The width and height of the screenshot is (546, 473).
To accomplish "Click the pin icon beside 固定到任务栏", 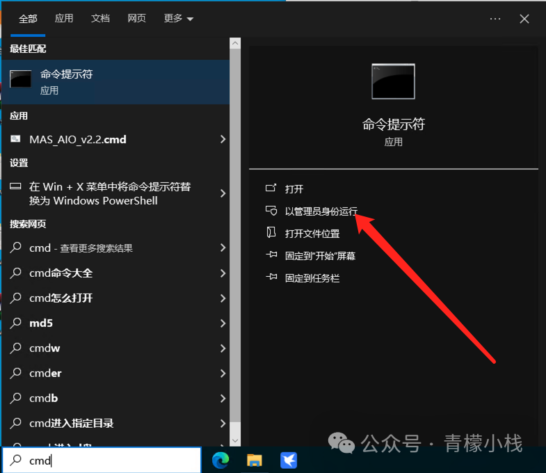I will tap(271, 278).
